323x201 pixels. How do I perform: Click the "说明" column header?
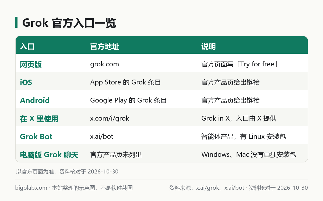pyautogui.click(x=209, y=47)
